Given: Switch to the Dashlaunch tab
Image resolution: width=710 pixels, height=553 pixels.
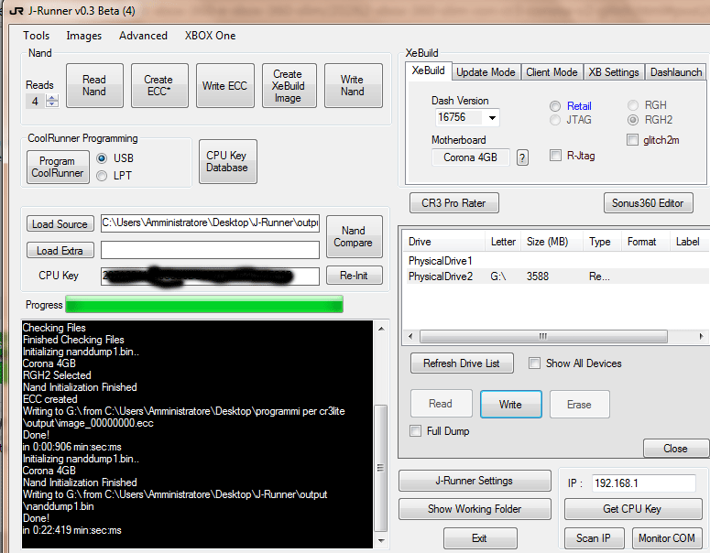Looking at the screenshot, I should 675,72.
